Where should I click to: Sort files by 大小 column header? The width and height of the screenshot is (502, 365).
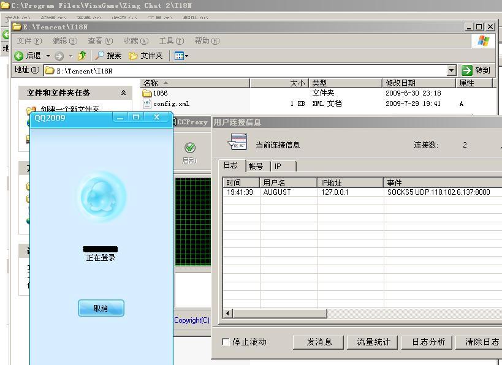pos(279,83)
